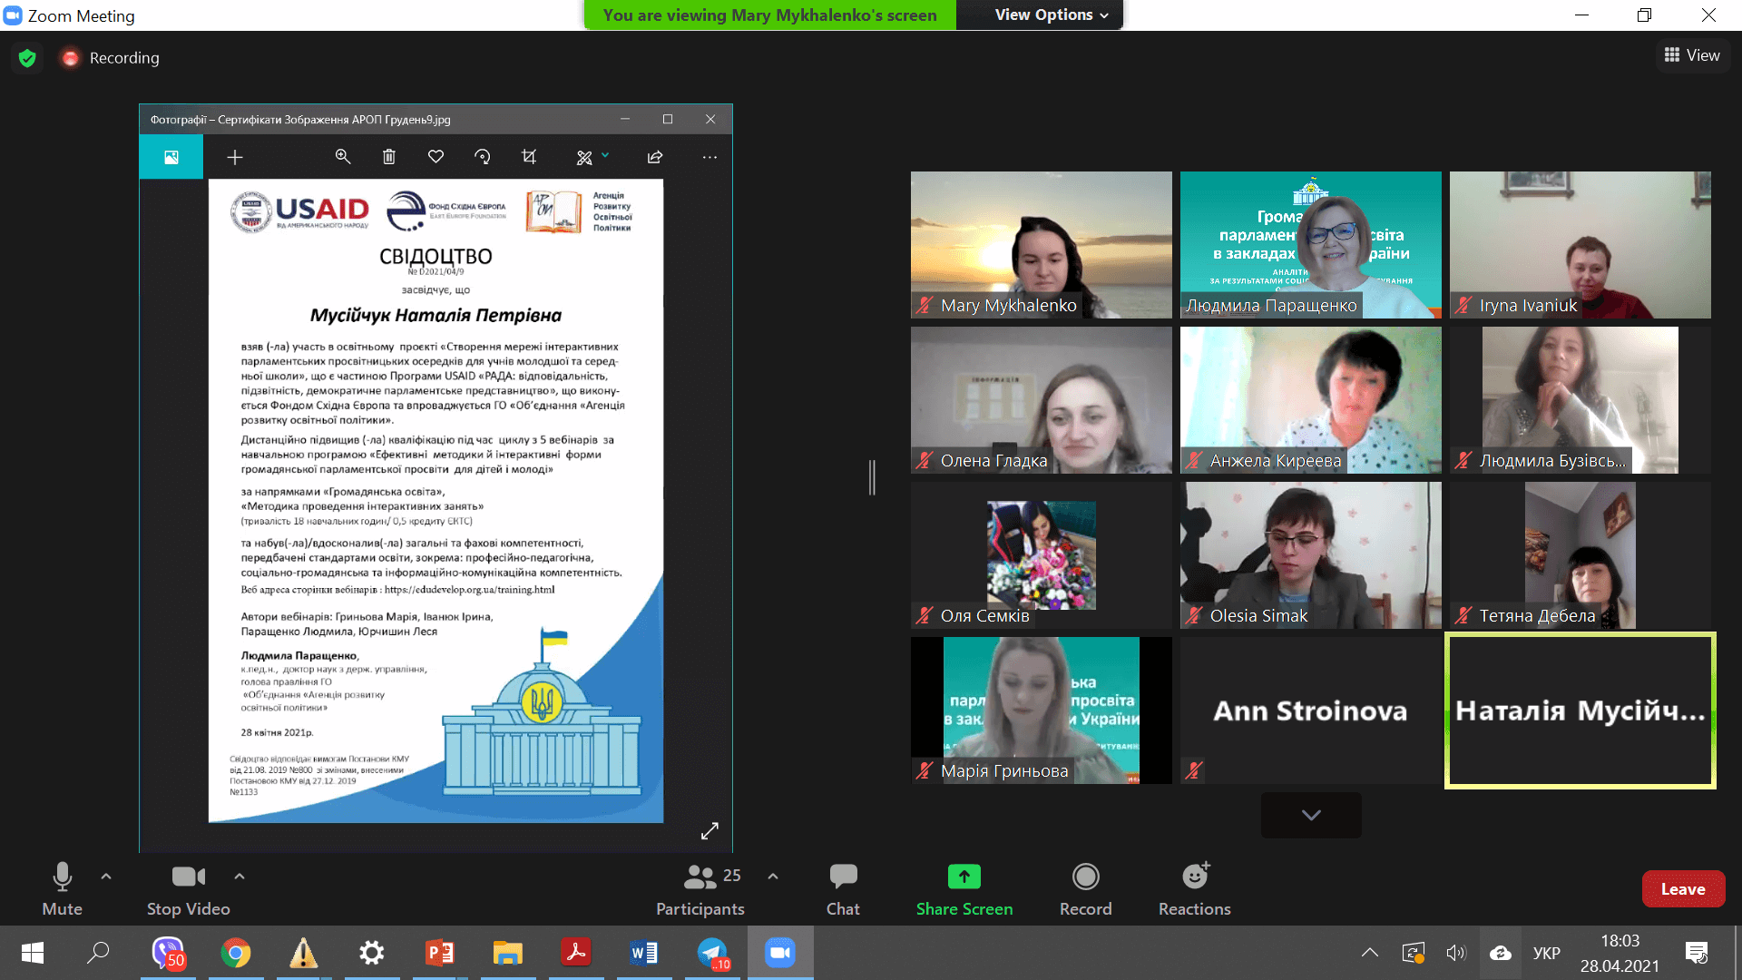Stop Video camera toggle
Screen dimensions: 1742x980
click(188, 888)
